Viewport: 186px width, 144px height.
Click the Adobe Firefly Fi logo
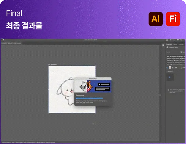tap(173, 19)
